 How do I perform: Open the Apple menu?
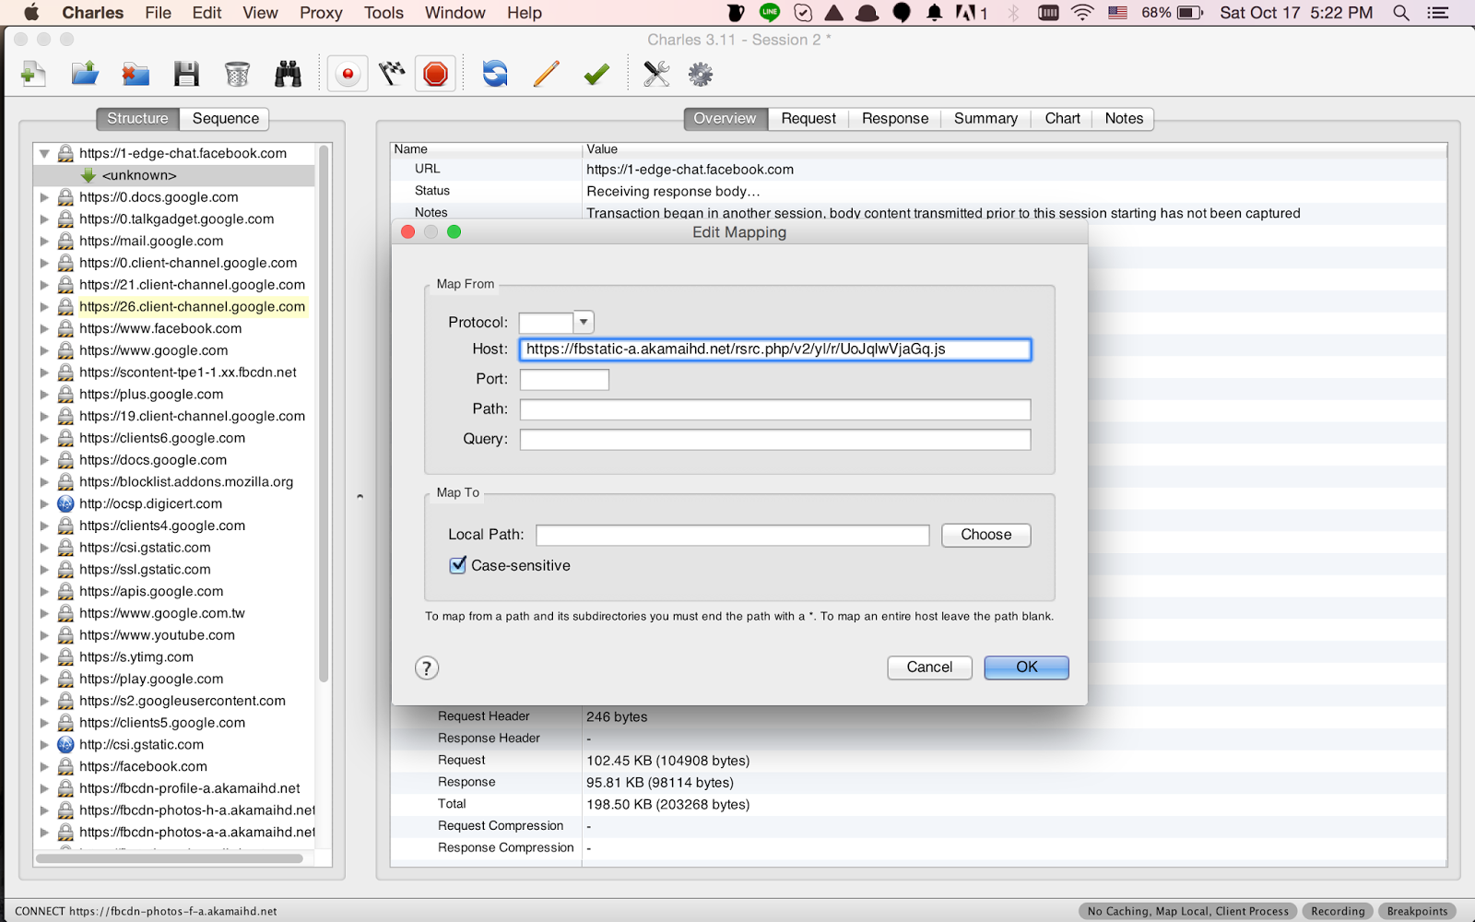click(31, 13)
